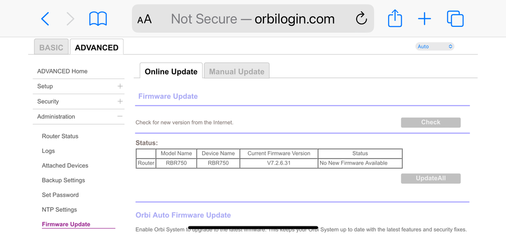Open a new tab with plus icon
Image resolution: width=506 pixels, height=234 pixels.
(x=424, y=19)
